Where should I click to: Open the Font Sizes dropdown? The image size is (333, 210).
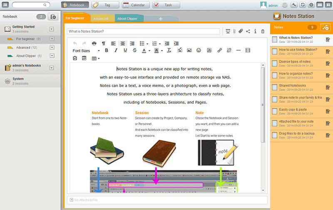tap(86, 50)
